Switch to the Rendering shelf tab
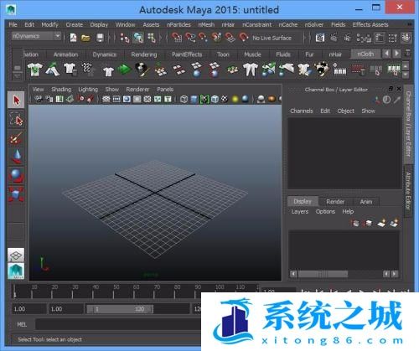The height and width of the screenshot is (351, 419). (144, 54)
